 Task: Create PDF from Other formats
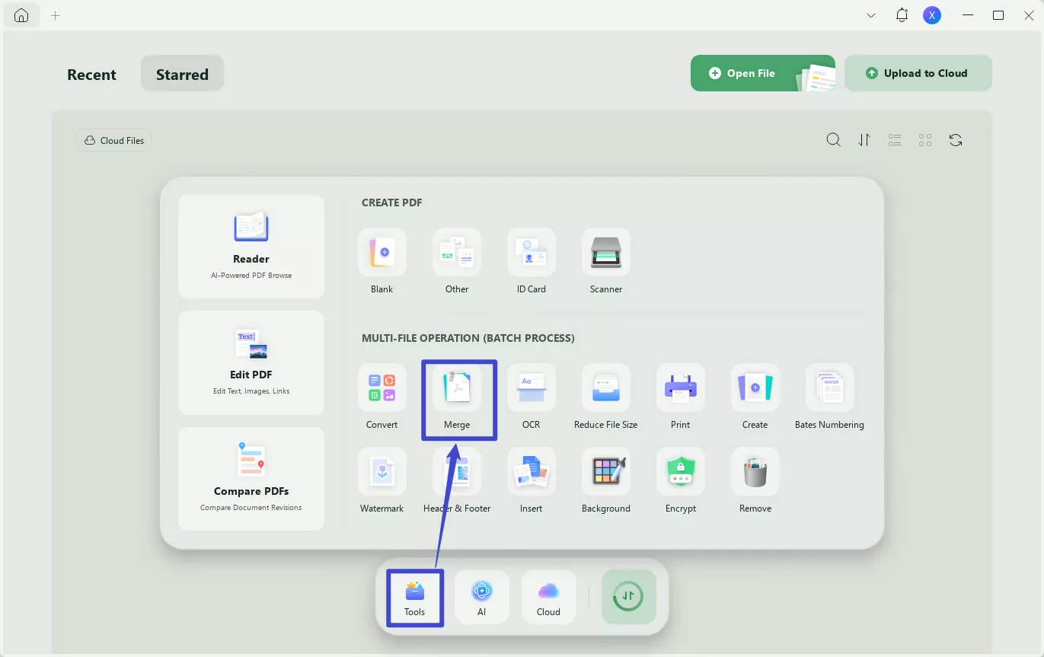click(x=457, y=260)
